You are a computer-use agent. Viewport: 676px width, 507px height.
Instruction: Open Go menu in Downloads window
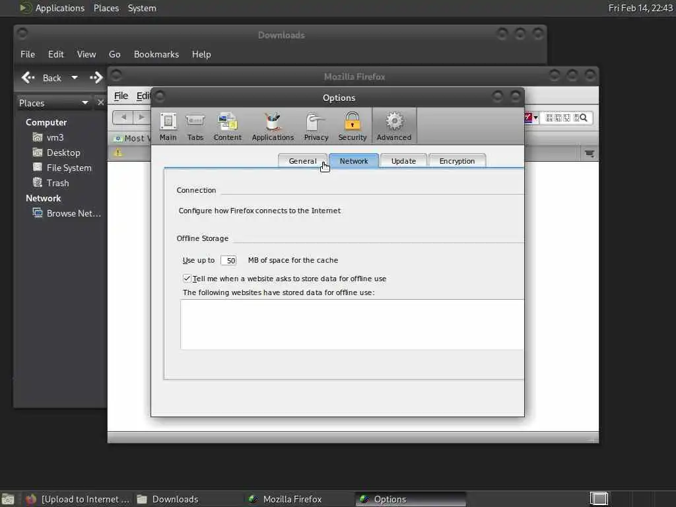pos(114,54)
